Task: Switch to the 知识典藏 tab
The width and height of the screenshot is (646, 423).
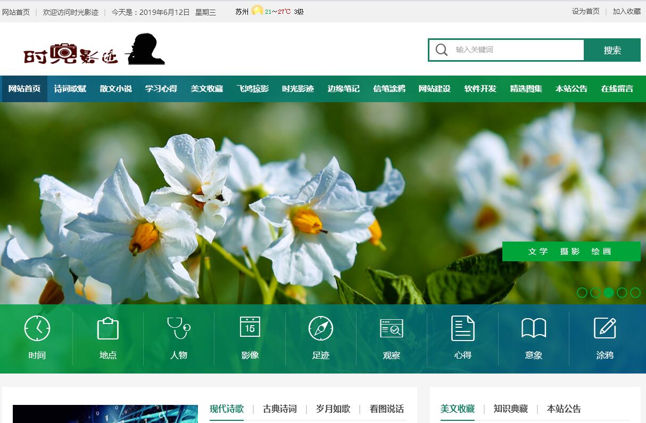Action: [511, 409]
